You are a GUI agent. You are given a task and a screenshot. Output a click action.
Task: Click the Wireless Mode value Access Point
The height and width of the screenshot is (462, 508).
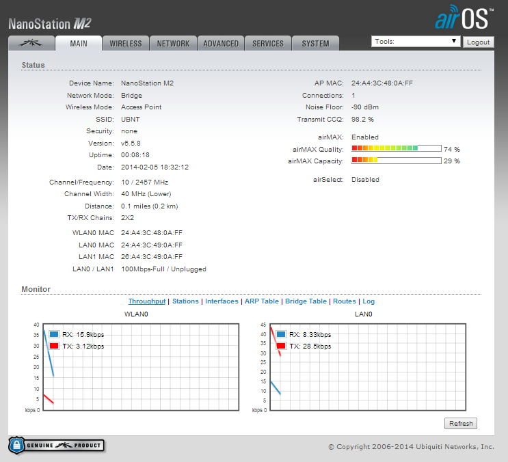pos(142,107)
